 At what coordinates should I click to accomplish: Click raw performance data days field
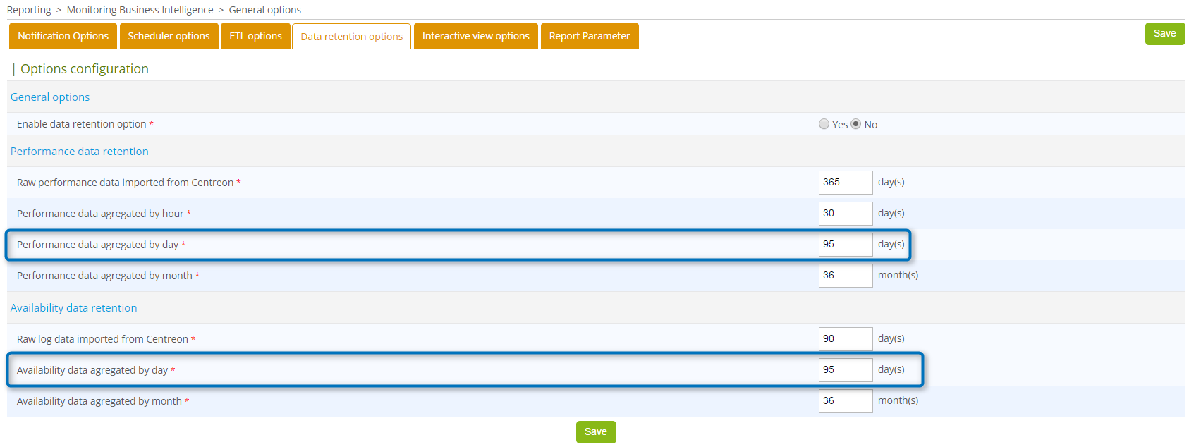point(845,183)
